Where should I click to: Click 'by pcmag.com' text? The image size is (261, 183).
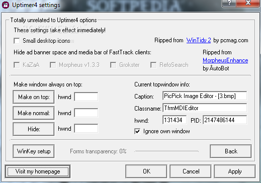pyautogui.click(x=231, y=40)
